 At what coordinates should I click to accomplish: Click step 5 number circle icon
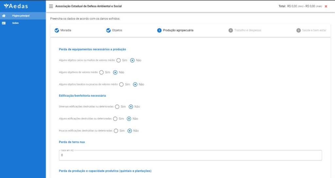[298, 30]
